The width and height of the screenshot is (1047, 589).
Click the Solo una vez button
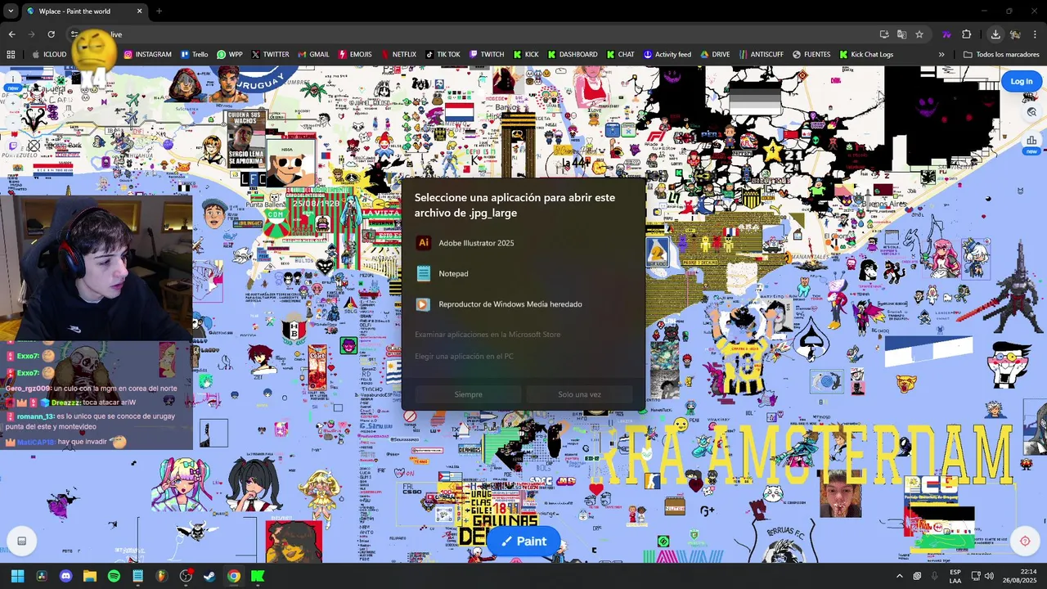(x=579, y=394)
